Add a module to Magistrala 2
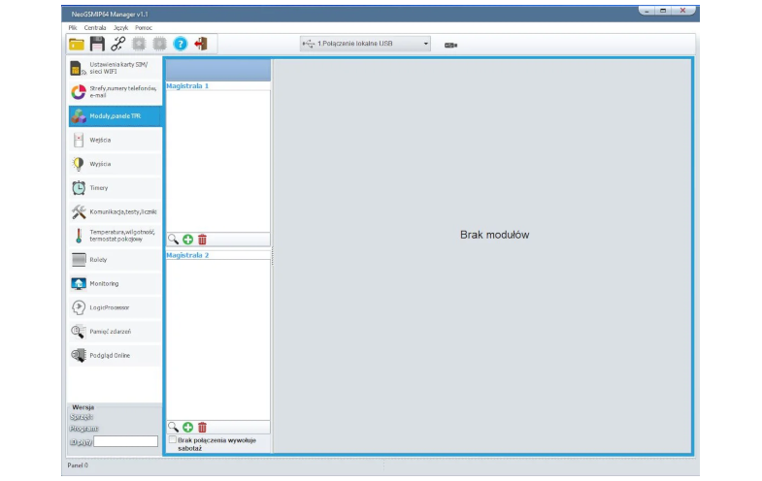The height and width of the screenshot is (481, 762). click(187, 427)
